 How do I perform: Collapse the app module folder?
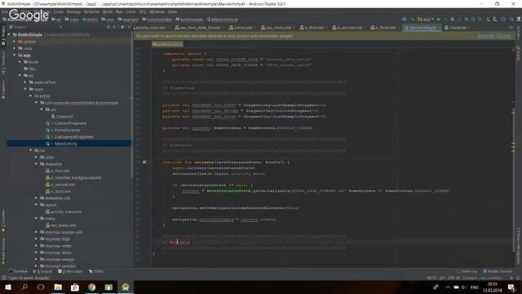15,55
